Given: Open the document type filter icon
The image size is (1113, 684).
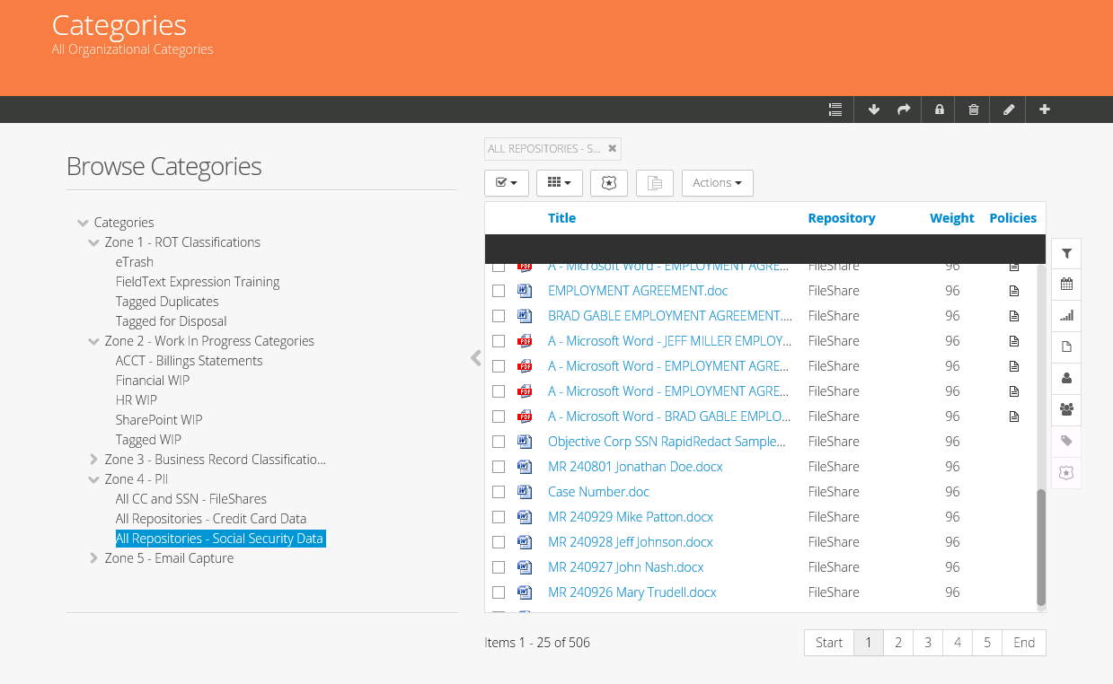Looking at the screenshot, I should click(x=1066, y=347).
